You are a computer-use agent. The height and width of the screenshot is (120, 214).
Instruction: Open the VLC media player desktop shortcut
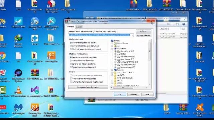coord(18,90)
